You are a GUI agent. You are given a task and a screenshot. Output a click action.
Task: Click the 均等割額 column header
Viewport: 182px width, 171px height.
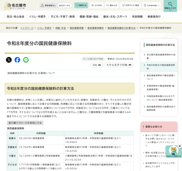point(41,133)
